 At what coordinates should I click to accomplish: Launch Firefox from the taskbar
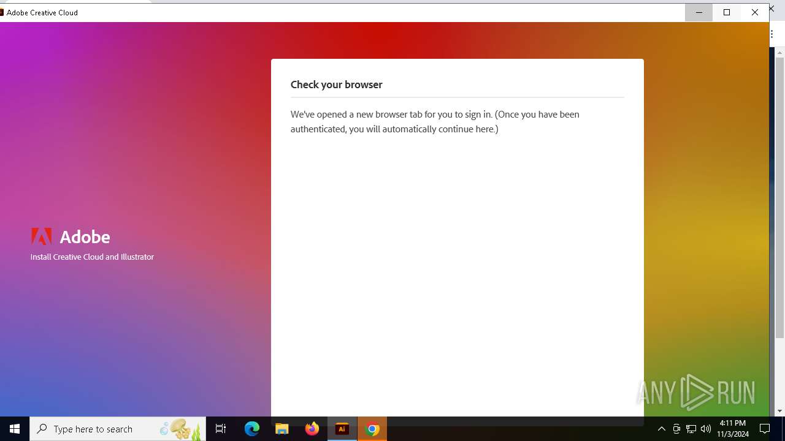pos(312,429)
